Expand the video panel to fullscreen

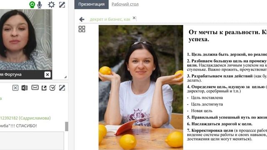click(x=62, y=5)
